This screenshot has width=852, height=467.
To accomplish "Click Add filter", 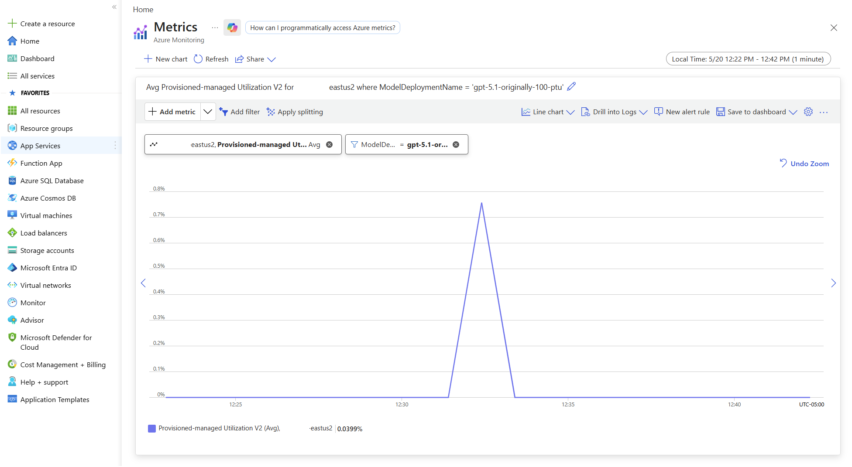I will click(x=239, y=112).
